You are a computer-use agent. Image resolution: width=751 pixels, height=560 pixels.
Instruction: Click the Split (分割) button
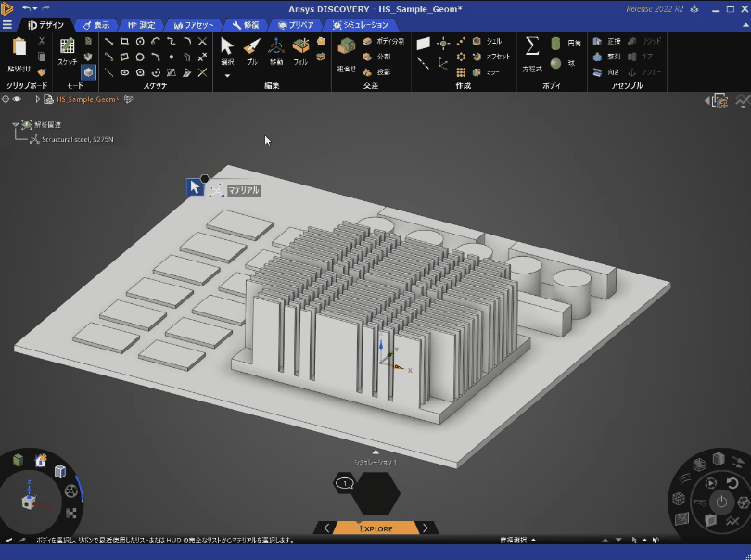[376, 57]
